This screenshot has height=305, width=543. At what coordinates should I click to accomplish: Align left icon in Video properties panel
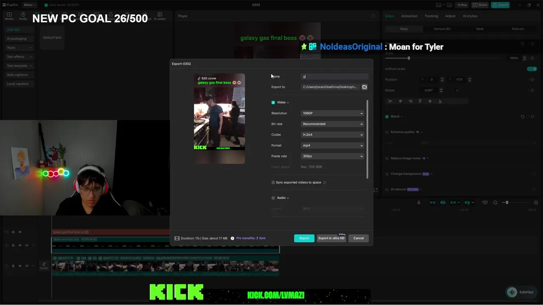point(390,101)
